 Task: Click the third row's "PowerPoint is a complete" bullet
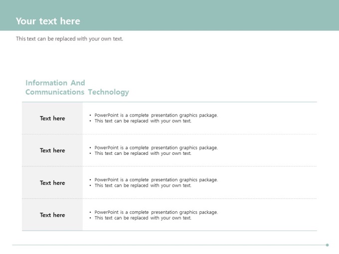(156, 180)
